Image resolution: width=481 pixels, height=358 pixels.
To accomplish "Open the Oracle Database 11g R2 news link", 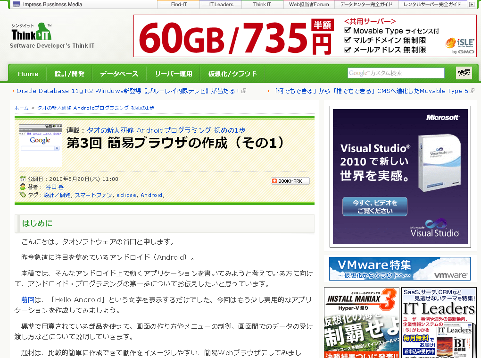I will click(x=128, y=91).
